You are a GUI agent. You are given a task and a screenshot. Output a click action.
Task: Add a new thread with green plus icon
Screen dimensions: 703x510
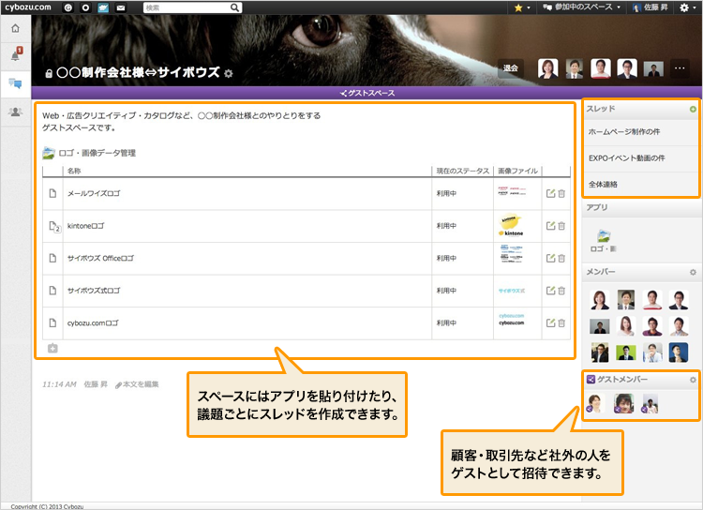[x=693, y=110]
